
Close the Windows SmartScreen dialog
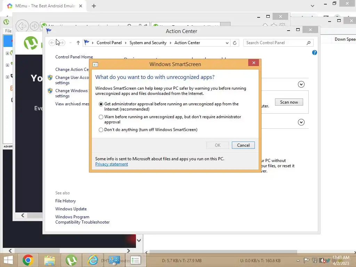click(x=253, y=63)
